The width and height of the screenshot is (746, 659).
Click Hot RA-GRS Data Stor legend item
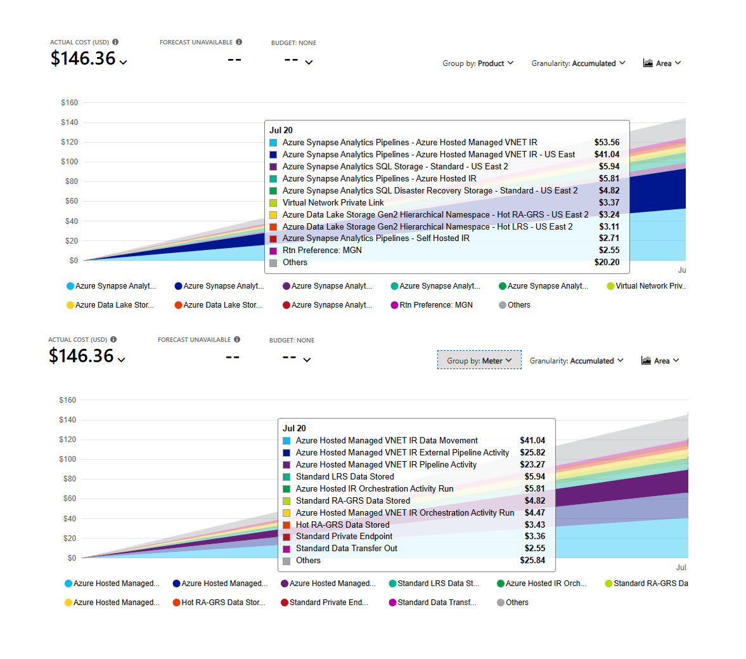219,603
